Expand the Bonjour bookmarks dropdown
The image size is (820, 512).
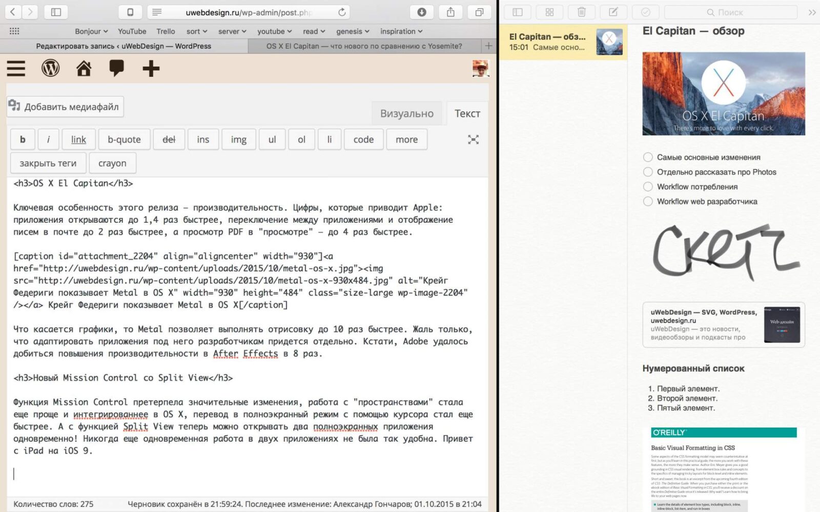click(x=91, y=31)
